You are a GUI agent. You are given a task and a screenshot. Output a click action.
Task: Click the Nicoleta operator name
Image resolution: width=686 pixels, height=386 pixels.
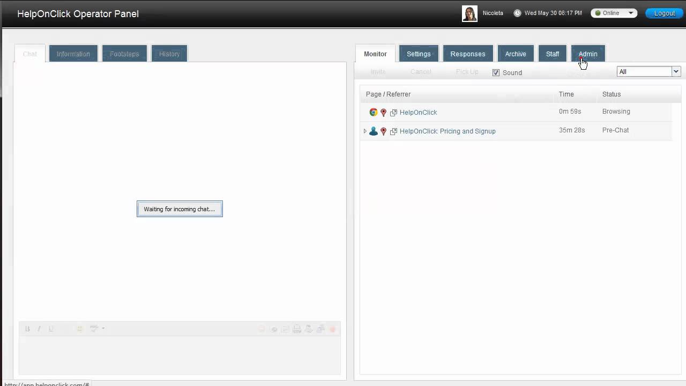tap(493, 13)
